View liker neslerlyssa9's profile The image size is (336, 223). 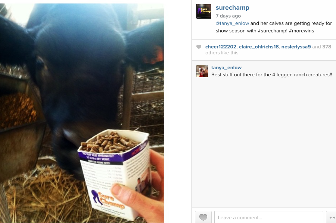(296, 47)
